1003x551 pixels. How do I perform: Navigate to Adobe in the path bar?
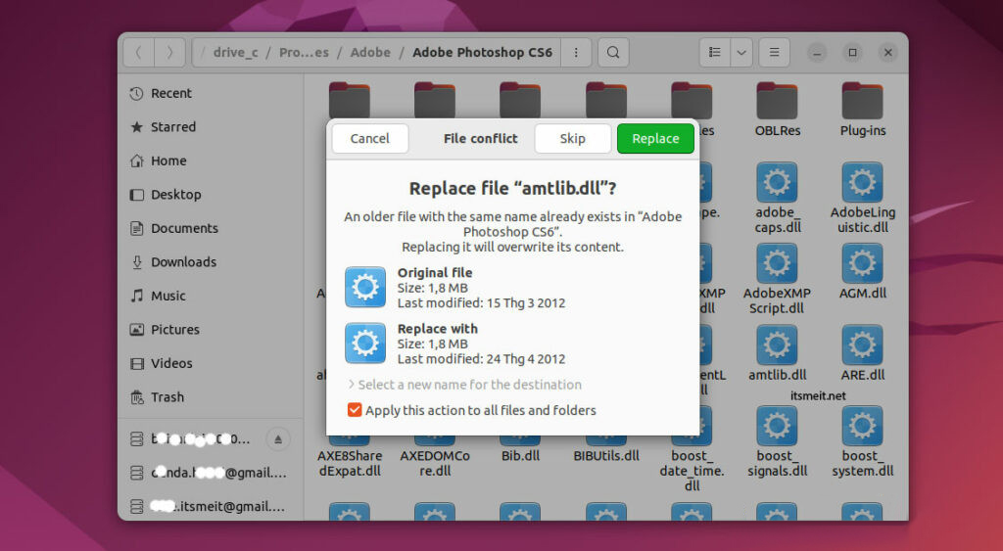click(x=370, y=53)
